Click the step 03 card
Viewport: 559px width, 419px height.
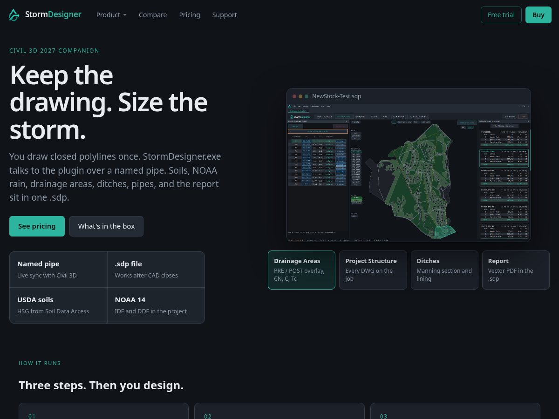coord(455,411)
